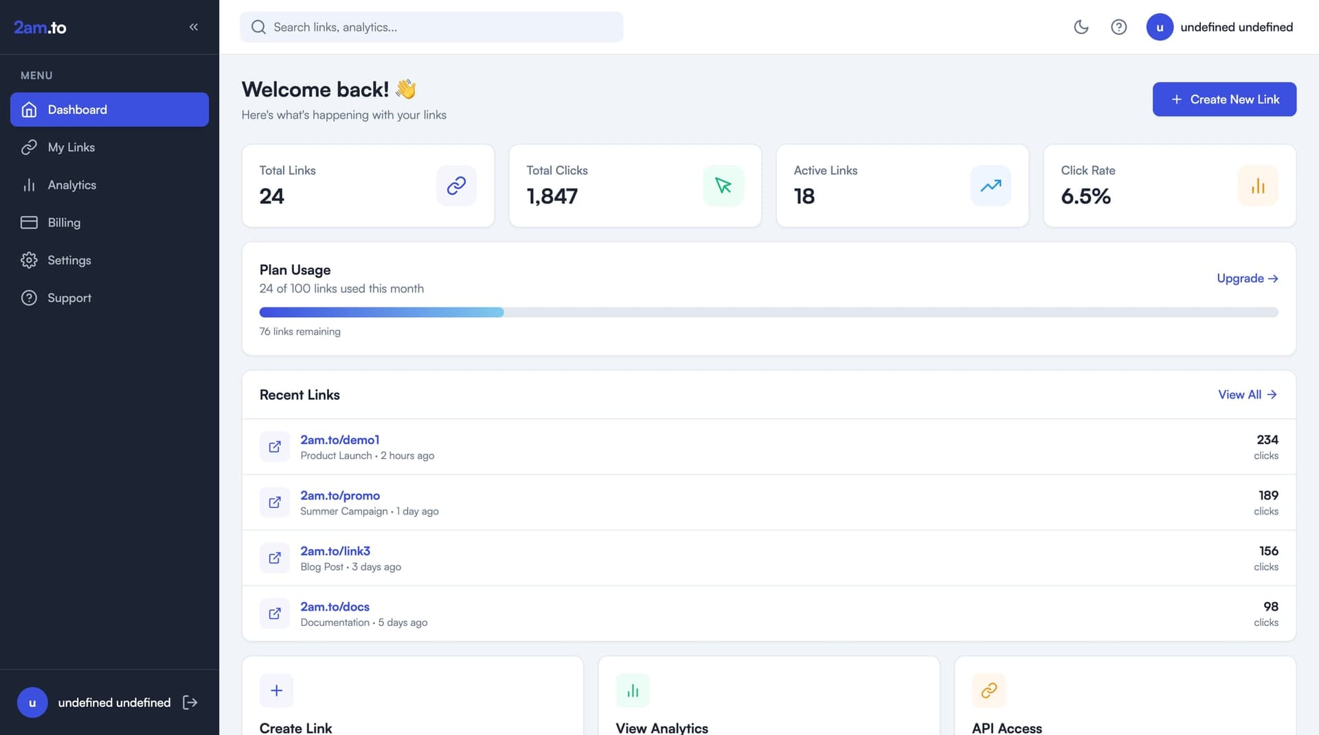Open Analytics via the bar chart icon
The width and height of the screenshot is (1319, 735).
click(x=29, y=185)
